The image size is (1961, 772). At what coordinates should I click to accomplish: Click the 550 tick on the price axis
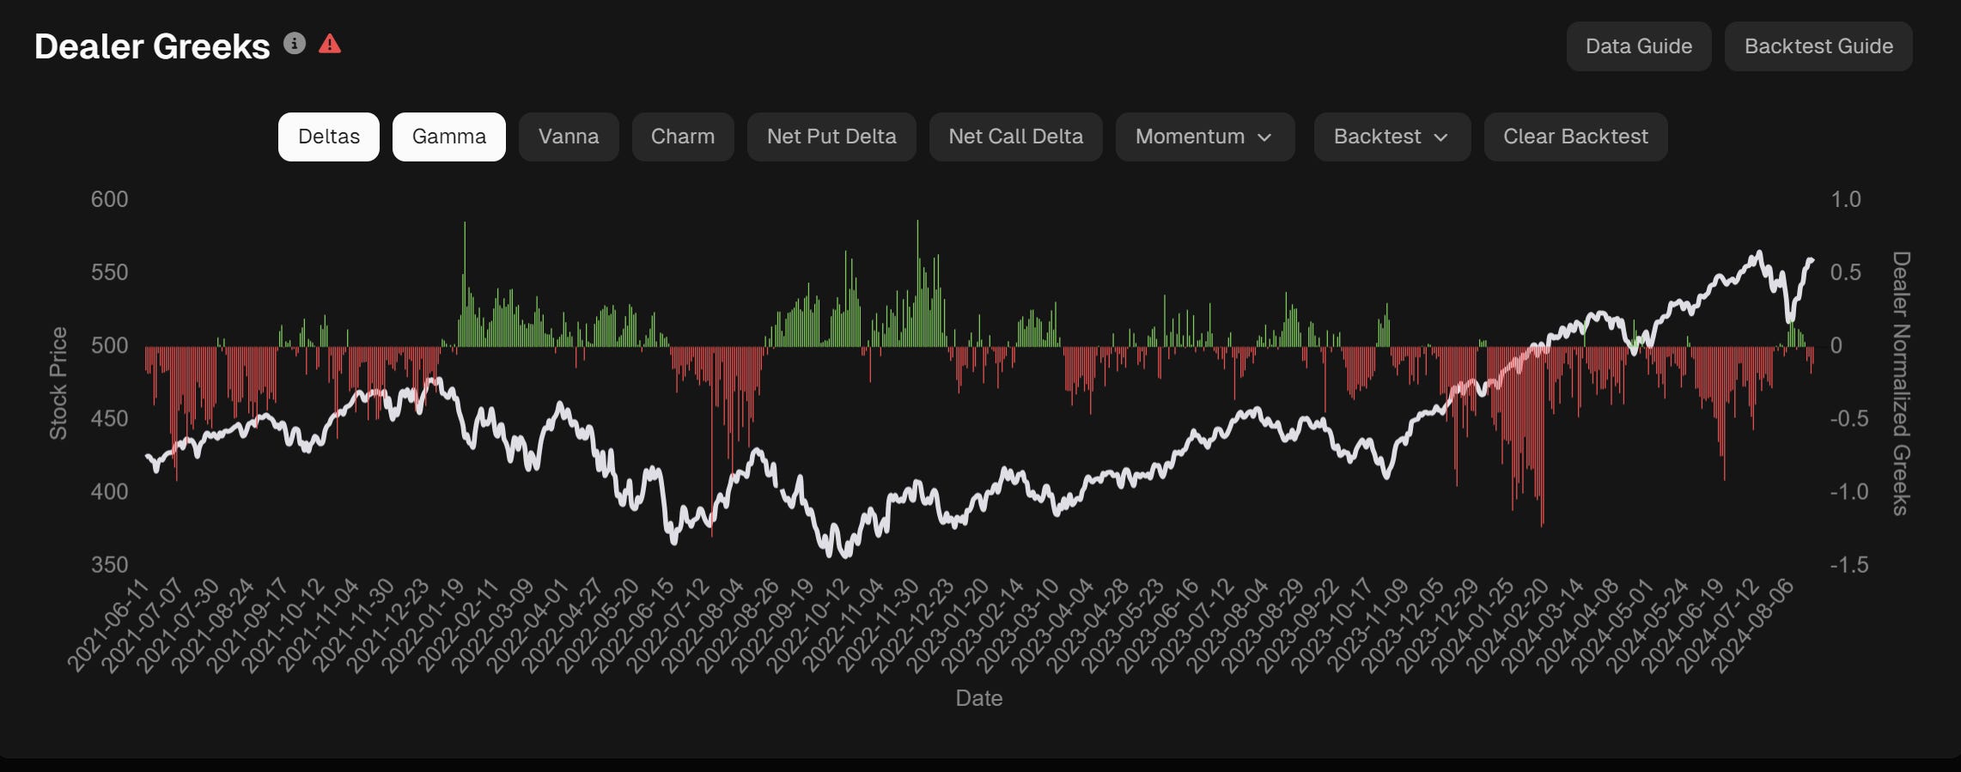110,272
